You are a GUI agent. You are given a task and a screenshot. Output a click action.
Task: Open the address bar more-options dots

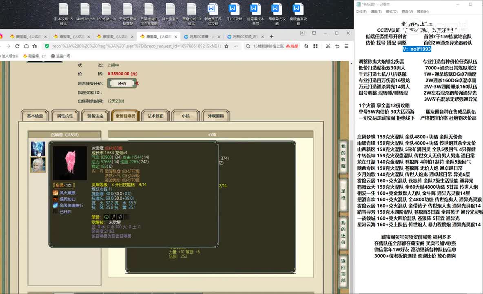pyautogui.click(x=236, y=46)
